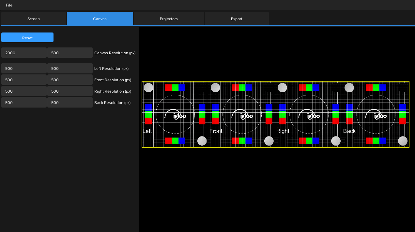Select the Front Resolution width field
The width and height of the screenshot is (415, 232).
pos(24,80)
